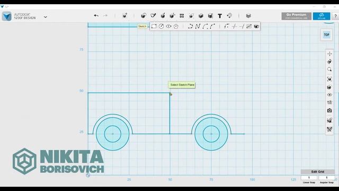The height and width of the screenshot is (191, 339).
Task: Choose the sketch Extend tool
Action: pyautogui.click(x=242, y=26)
